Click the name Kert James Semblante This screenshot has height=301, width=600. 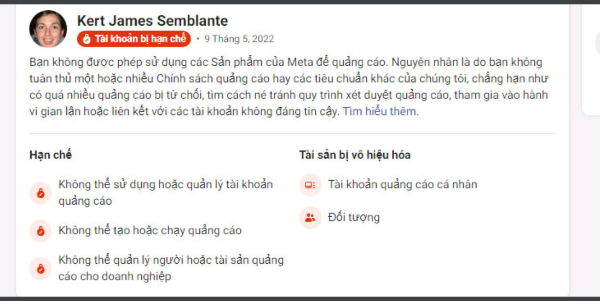152,21
